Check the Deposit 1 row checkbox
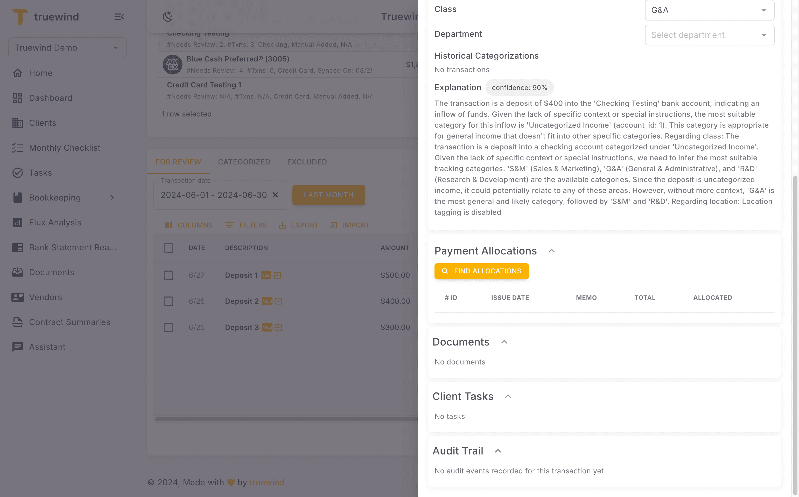This screenshot has width=799, height=497. coord(169,275)
